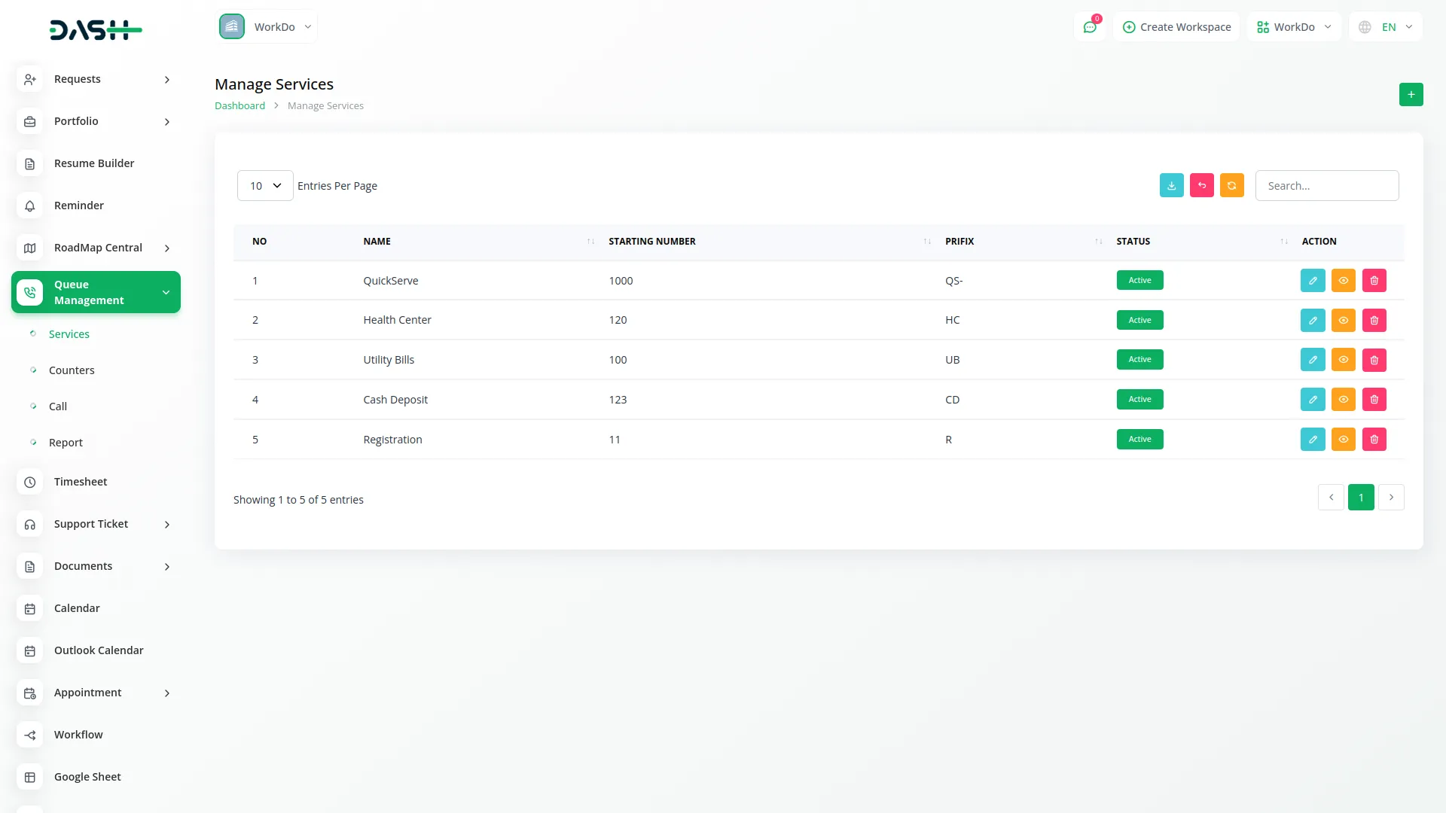Viewport: 1446px width, 813px height.
Task: View Health Center service with eye icon
Action: point(1343,320)
